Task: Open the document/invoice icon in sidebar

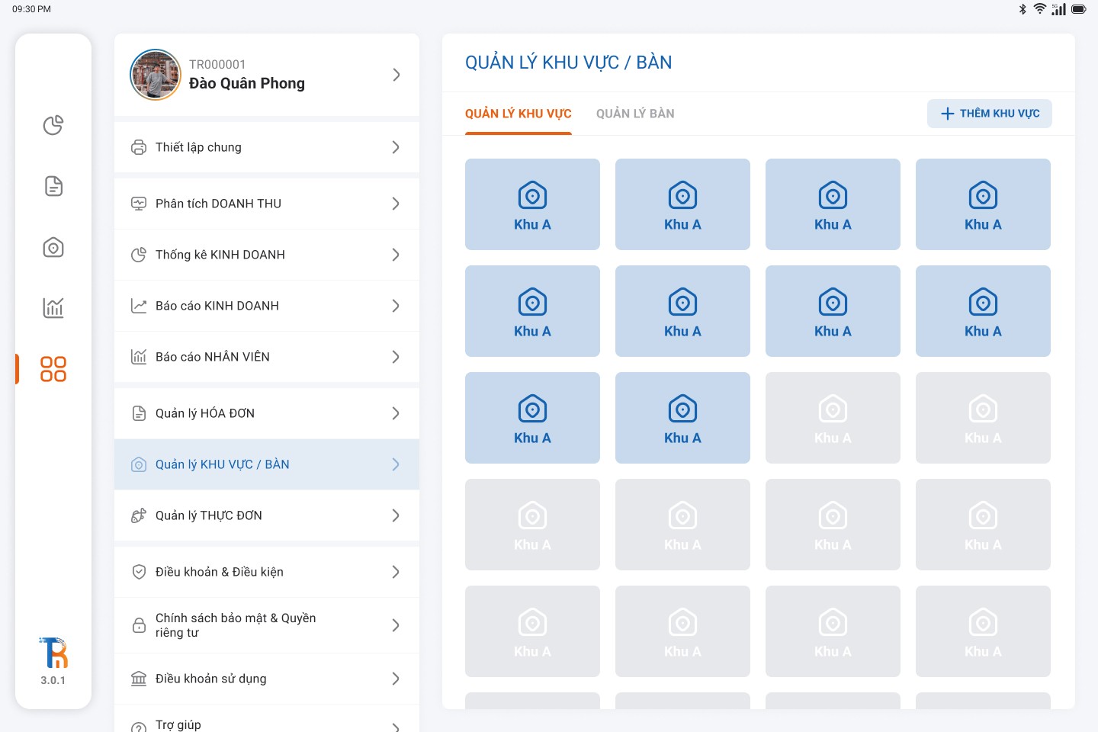Action: [53, 186]
